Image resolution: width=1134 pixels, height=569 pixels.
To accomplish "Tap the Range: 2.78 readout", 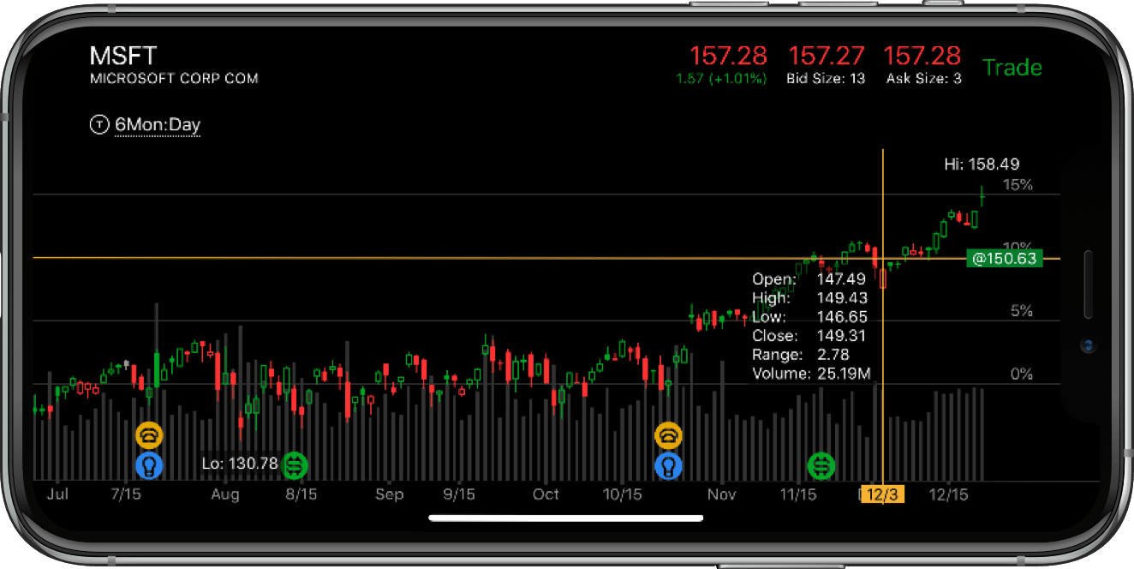I will [800, 355].
